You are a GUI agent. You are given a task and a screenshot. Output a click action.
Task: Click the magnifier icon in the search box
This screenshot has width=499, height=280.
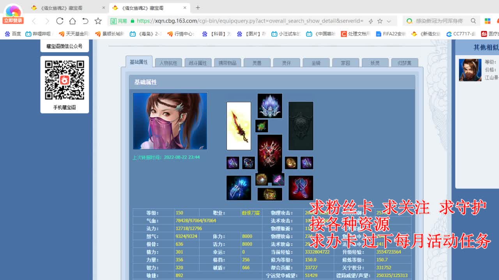tap(473, 21)
